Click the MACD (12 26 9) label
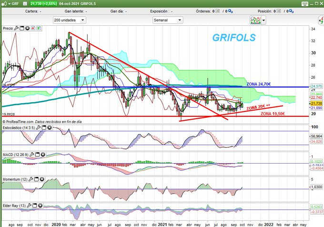The width and height of the screenshot is (324, 227). click(16, 155)
